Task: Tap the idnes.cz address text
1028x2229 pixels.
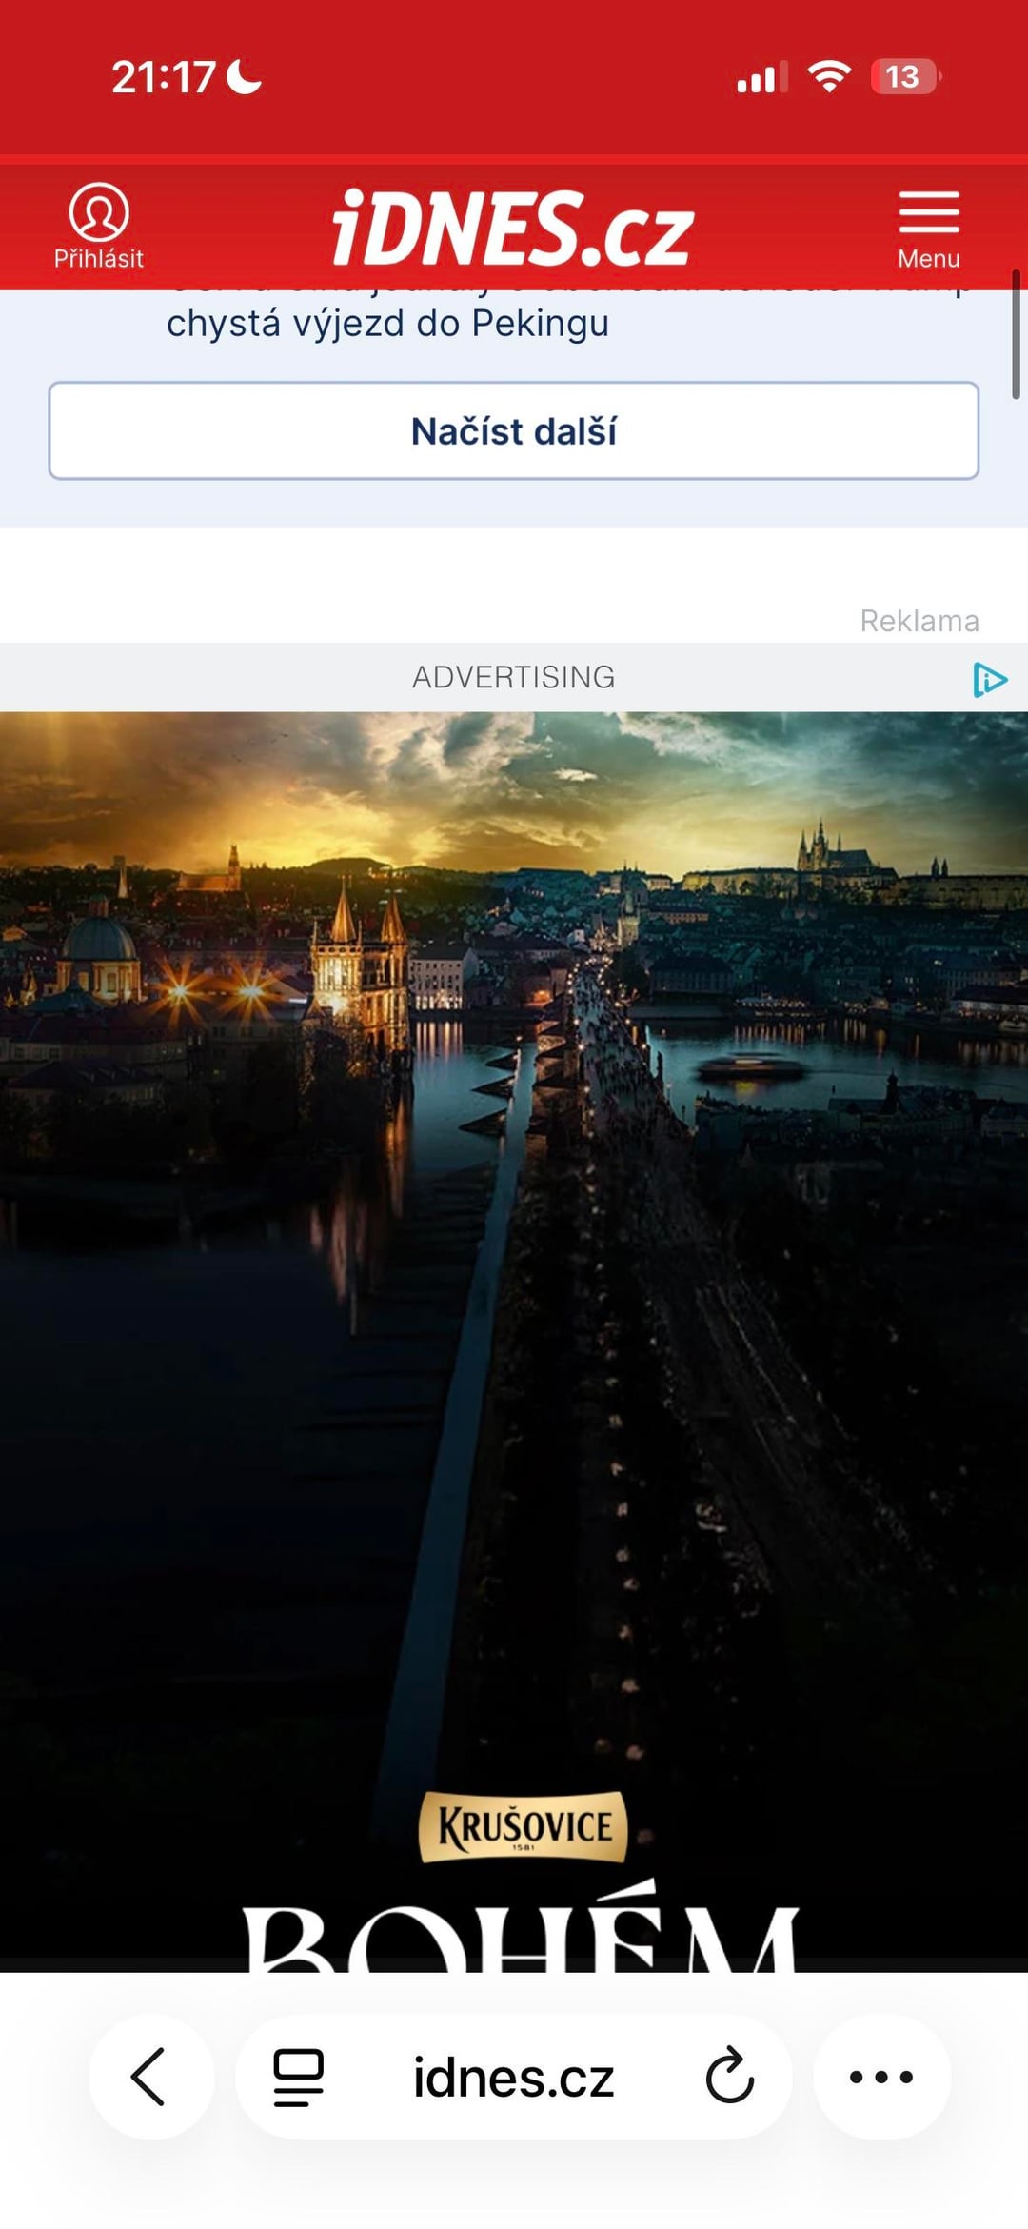Action: [x=513, y=2077]
